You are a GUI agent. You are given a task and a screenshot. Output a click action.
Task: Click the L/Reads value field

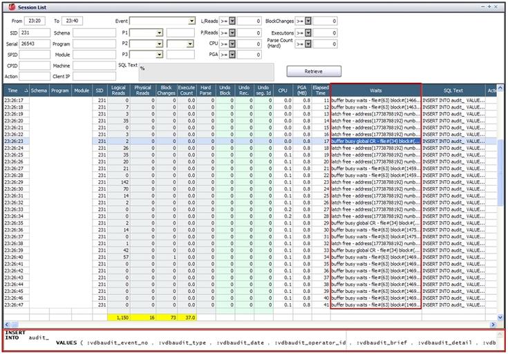[x=249, y=21]
